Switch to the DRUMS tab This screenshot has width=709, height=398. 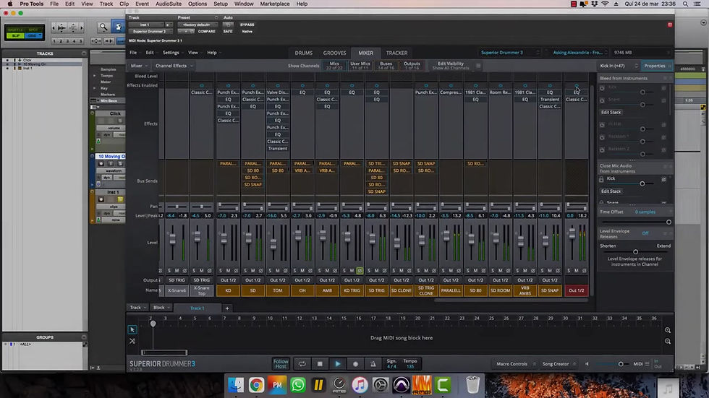[x=304, y=53]
